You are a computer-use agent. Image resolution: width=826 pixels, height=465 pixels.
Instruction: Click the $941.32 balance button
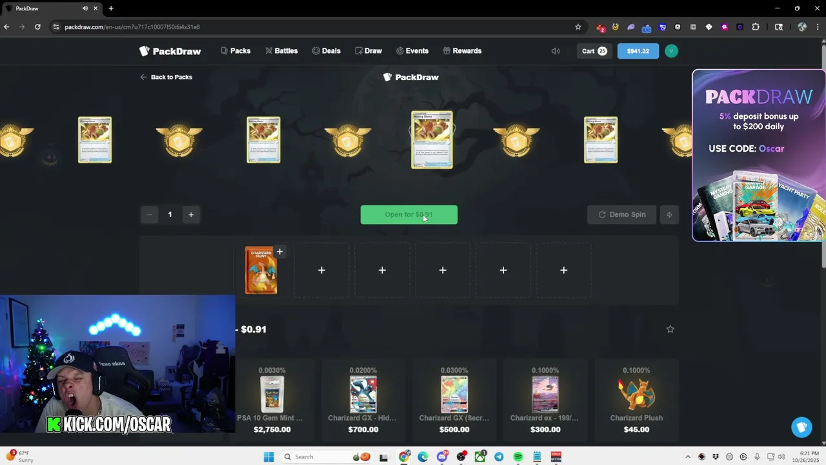pos(638,51)
